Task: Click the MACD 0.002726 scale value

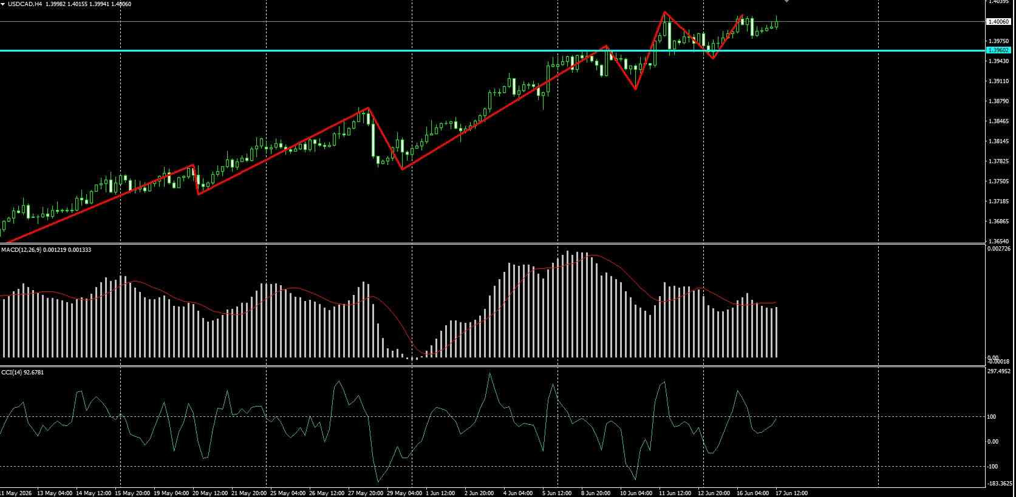Action: pos(999,249)
